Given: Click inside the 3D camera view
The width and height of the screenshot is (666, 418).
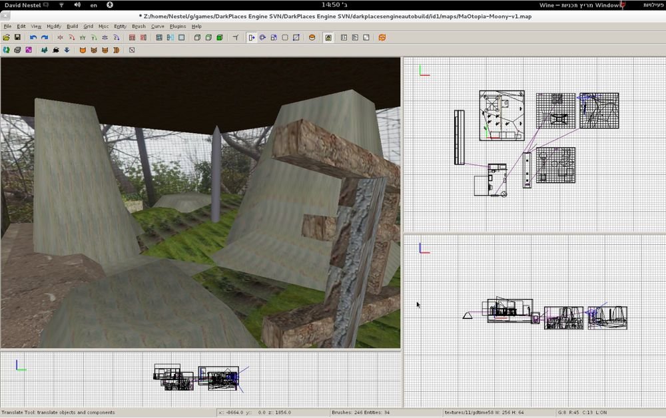Looking at the screenshot, I should click(200, 203).
